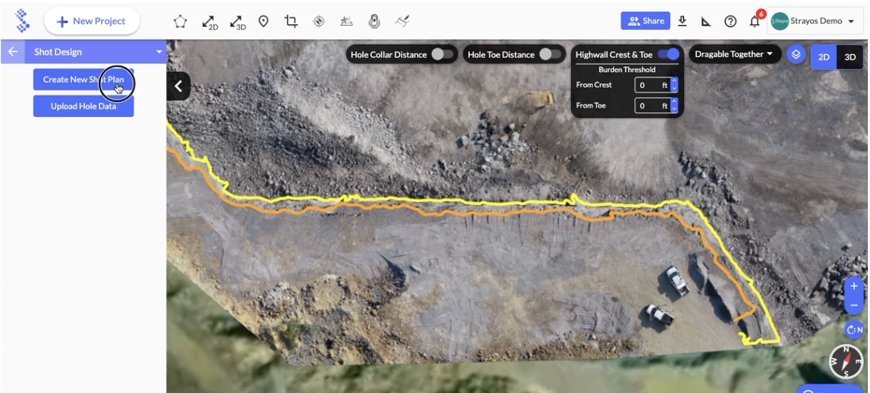Select the polygon area tool
This screenshot has width=870, height=393.
click(182, 21)
